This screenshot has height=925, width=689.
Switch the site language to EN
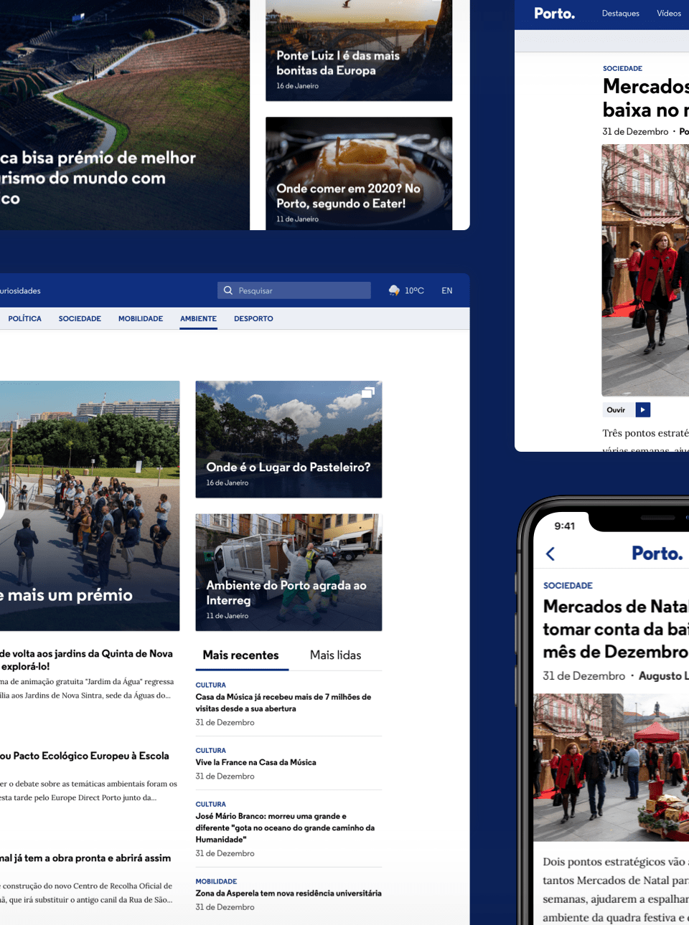pos(446,290)
